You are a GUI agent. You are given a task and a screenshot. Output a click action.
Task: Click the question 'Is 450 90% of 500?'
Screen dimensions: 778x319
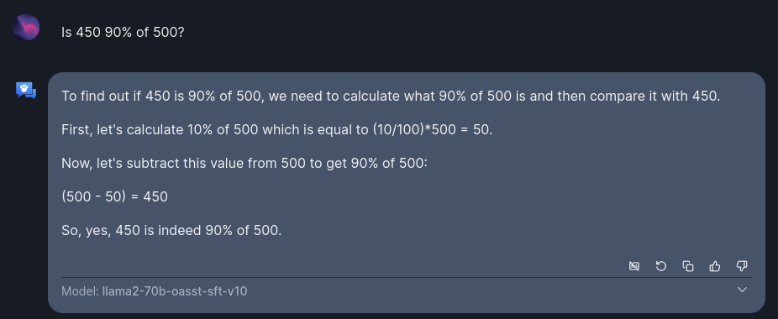click(x=123, y=33)
